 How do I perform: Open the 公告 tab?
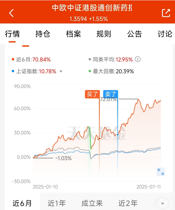click(135, 34)
